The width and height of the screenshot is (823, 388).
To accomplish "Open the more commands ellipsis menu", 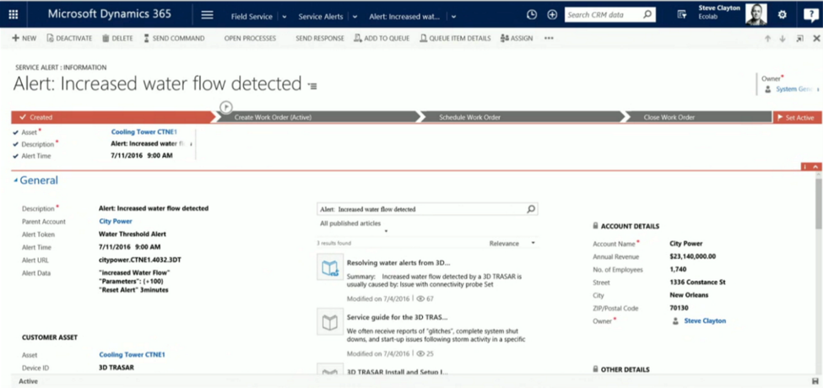I will tap(550, 38).
